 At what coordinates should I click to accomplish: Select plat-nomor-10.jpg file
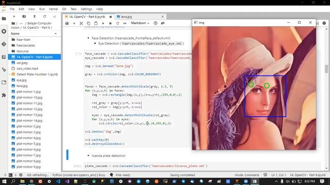pos(35,98)
